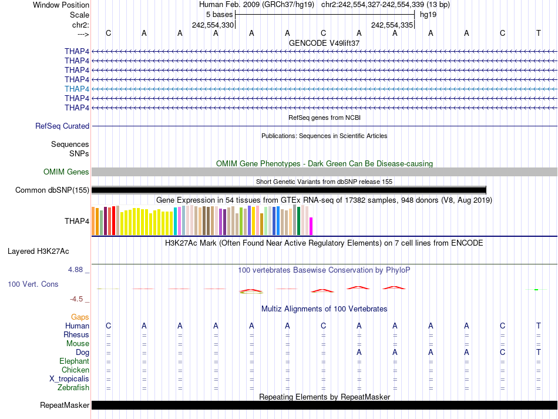Click the 100 Vert. Cons track label
The height and width of the screenshot is (419, 558).
click(x=33, y=284)
